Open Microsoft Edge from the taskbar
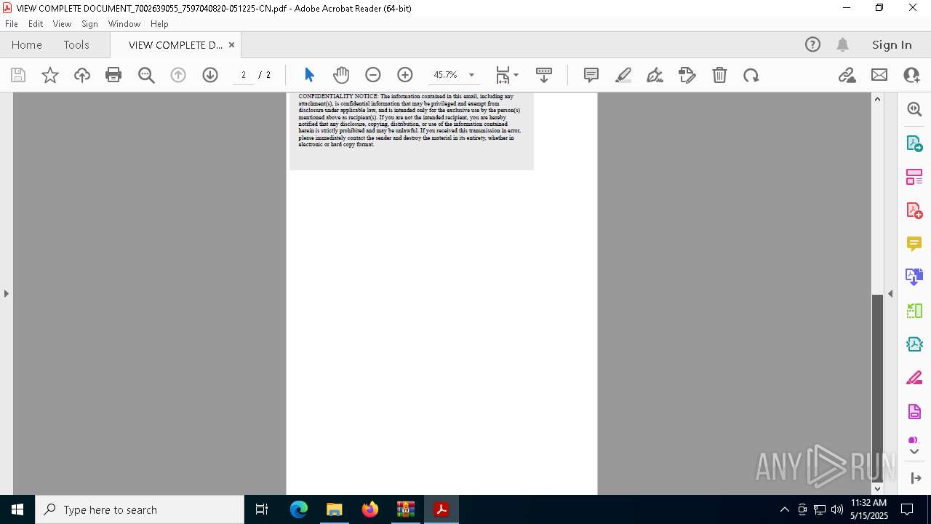Image resolution: width=931 pixels, height=524 pixels. [299, 509]
